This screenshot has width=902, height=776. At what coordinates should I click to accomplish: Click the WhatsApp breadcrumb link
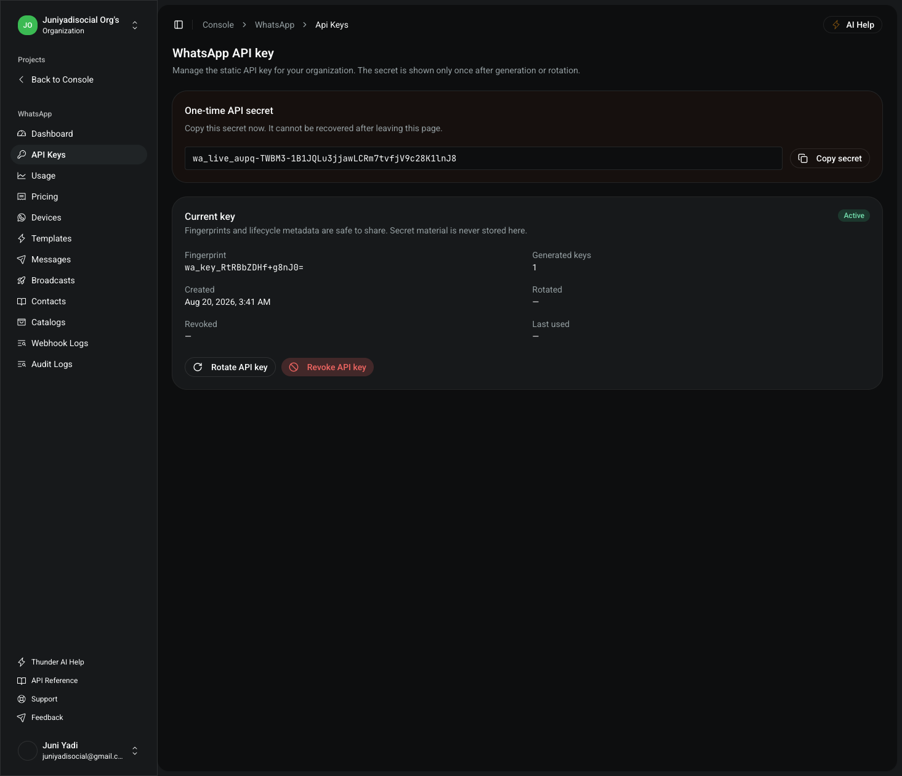(275, 25)
